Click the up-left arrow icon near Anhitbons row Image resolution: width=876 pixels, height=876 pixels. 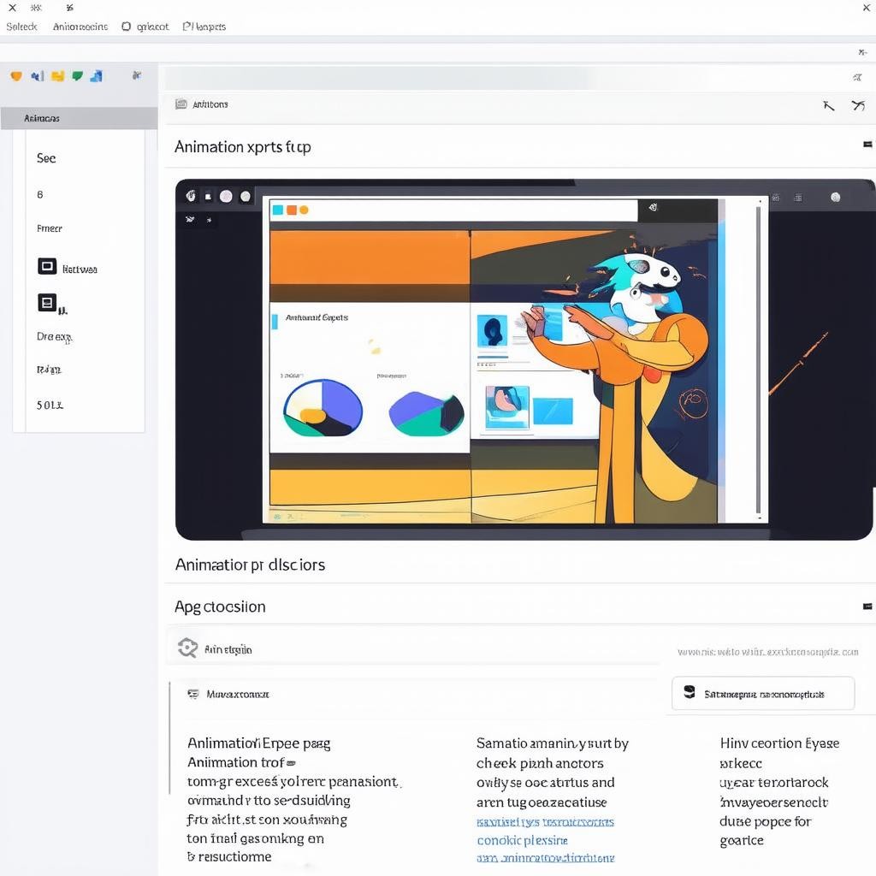tap(828, 106)
